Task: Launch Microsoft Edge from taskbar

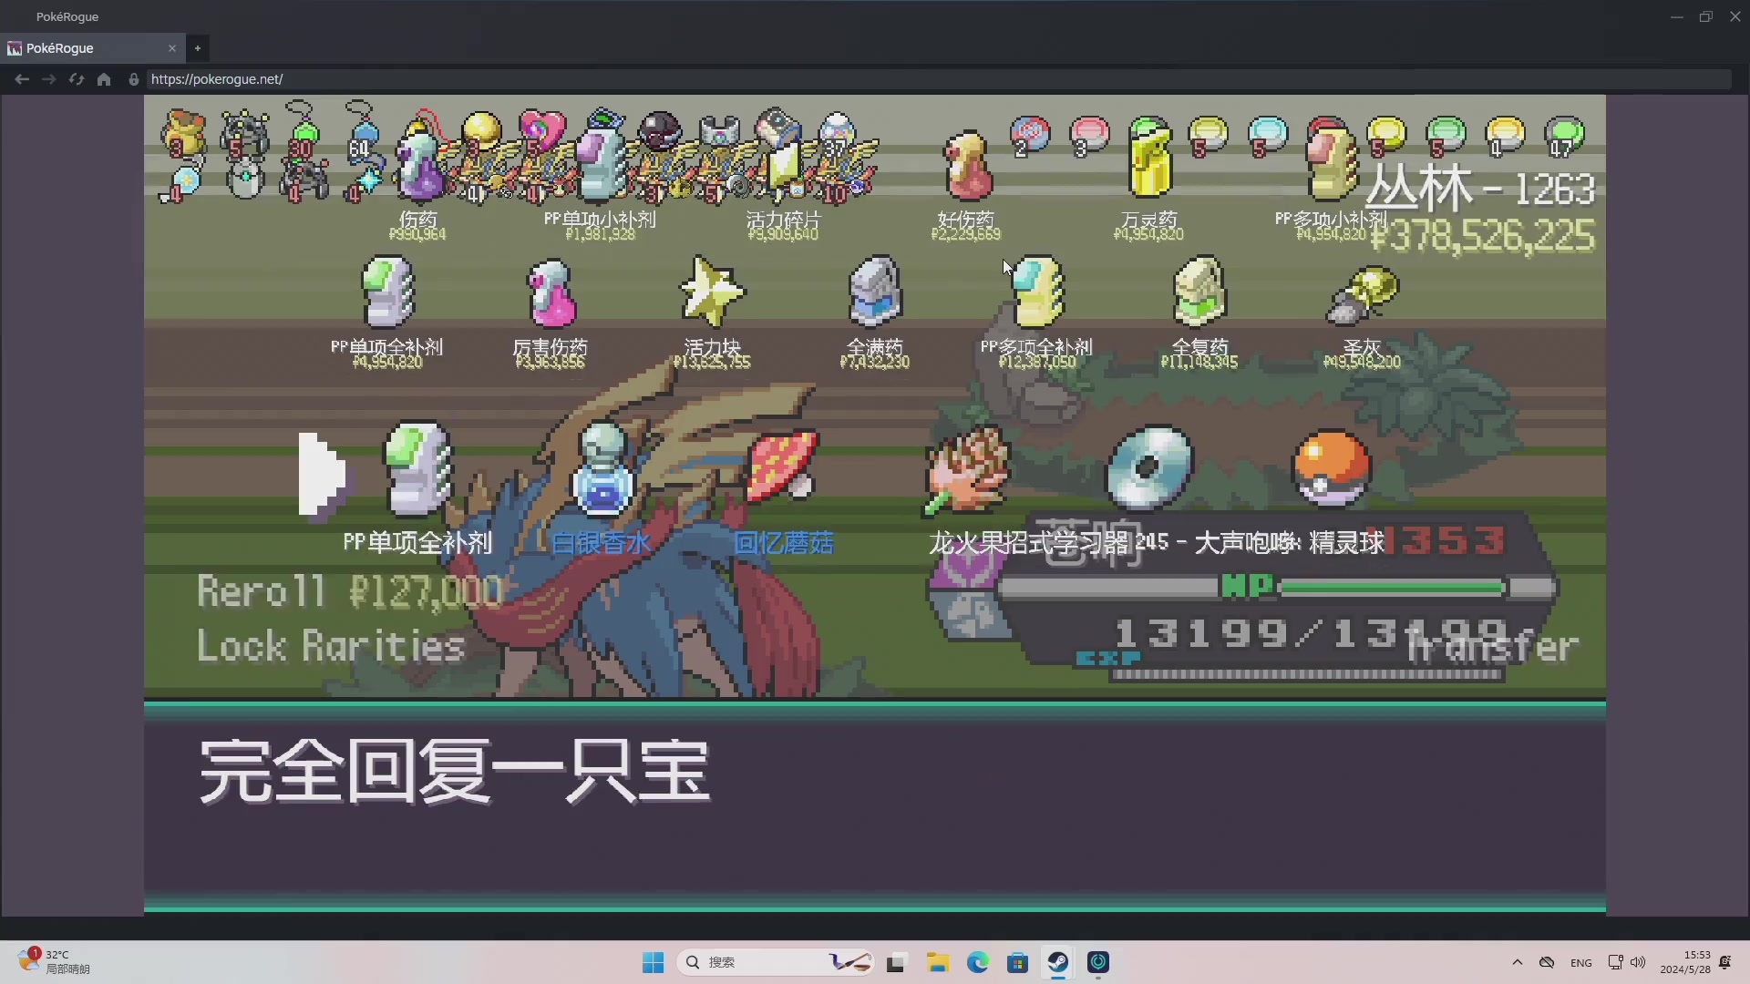Action: 978,962
